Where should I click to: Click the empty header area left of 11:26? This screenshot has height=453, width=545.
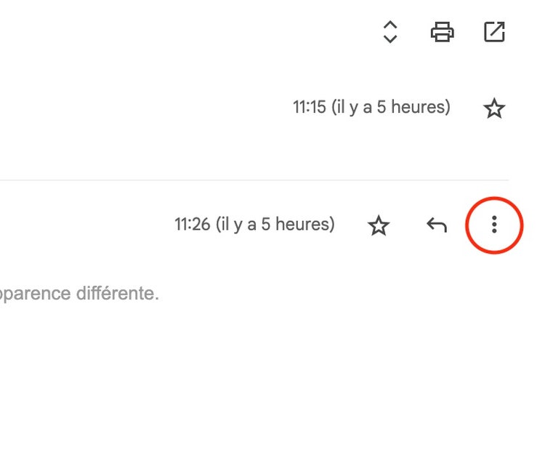(80, 225)
